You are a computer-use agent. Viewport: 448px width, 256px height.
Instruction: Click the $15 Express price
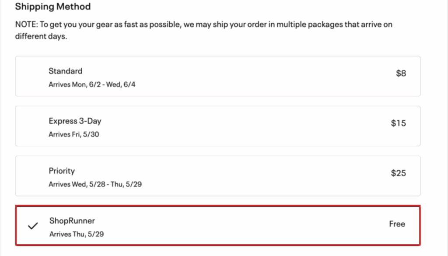399,123
